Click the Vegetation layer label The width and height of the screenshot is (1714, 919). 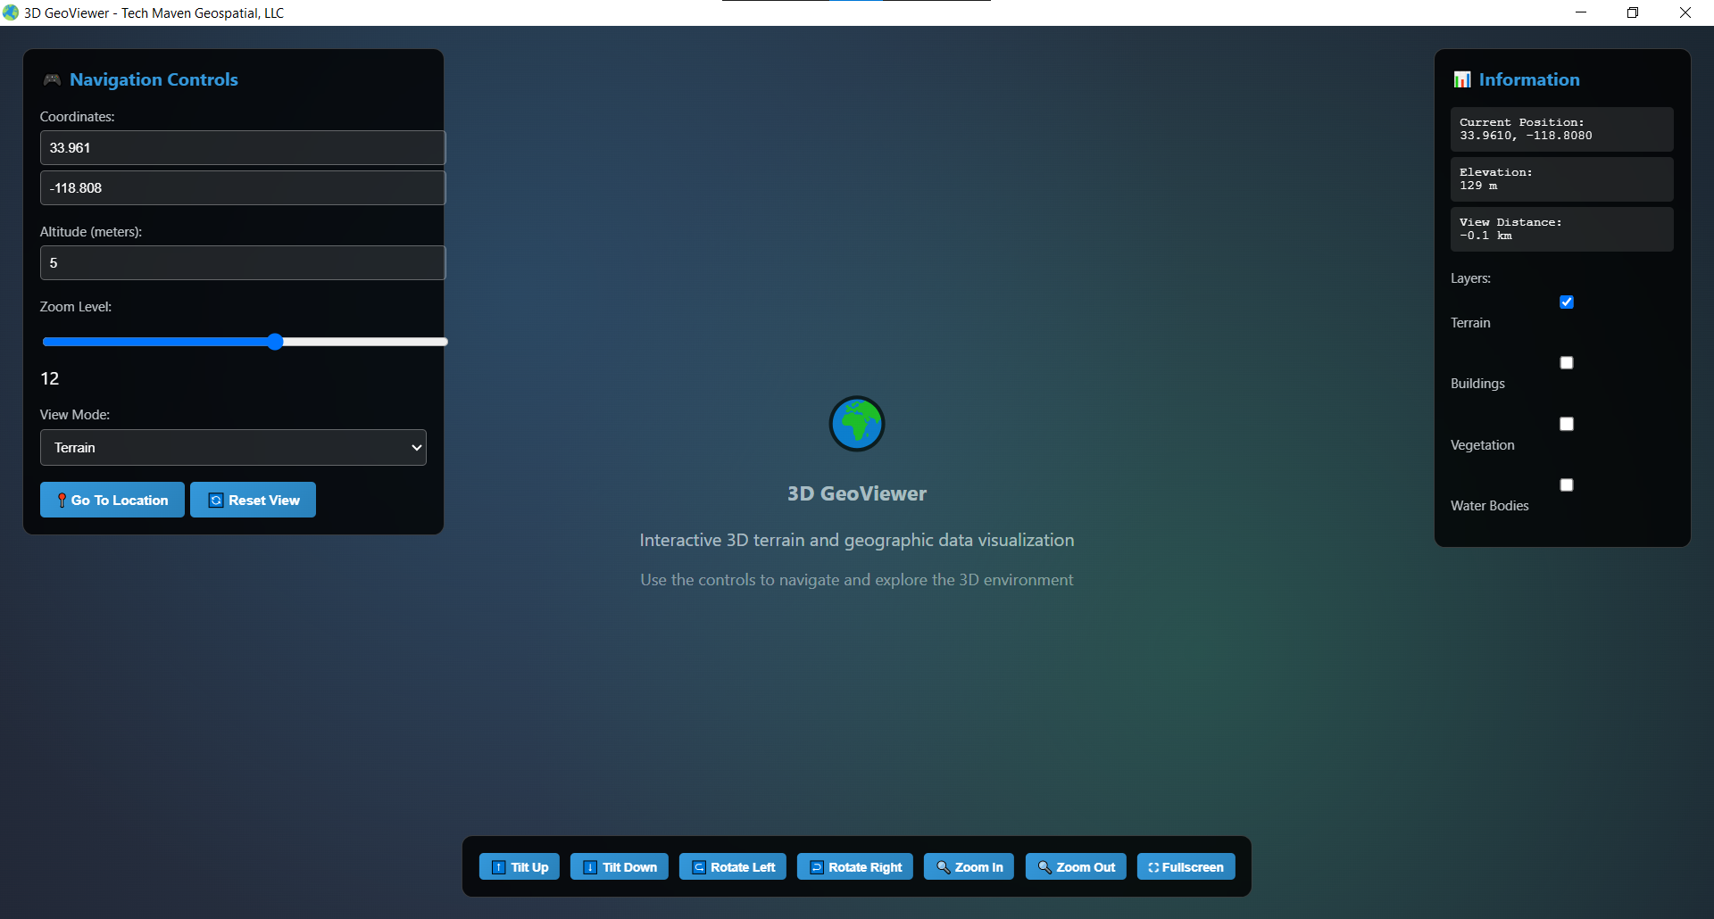click(x=1482, y=445)
